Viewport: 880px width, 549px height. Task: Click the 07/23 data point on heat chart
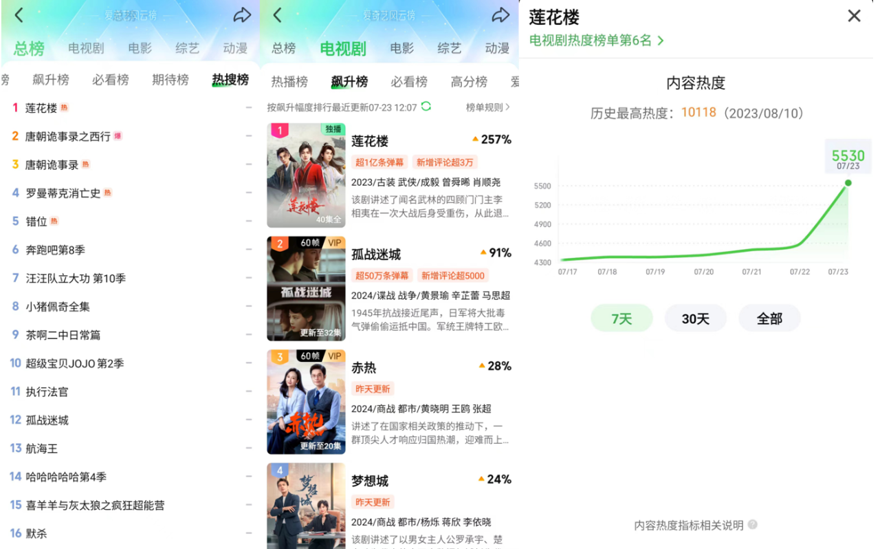[848, 182]
